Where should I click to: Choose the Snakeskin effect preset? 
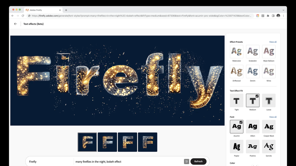pos(253,51)
